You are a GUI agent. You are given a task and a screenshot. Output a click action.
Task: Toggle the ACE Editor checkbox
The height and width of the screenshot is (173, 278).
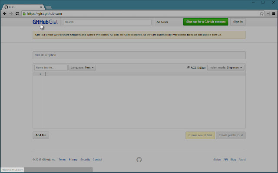tap(188, 67)
